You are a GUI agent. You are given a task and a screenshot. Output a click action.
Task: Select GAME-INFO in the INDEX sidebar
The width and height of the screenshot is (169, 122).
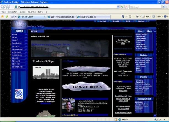point(17,43)
